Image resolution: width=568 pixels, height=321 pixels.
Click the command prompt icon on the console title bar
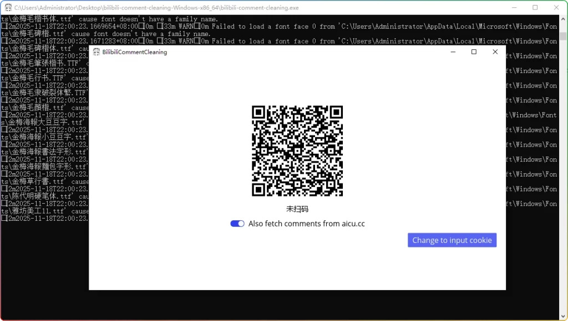(7, 7)
